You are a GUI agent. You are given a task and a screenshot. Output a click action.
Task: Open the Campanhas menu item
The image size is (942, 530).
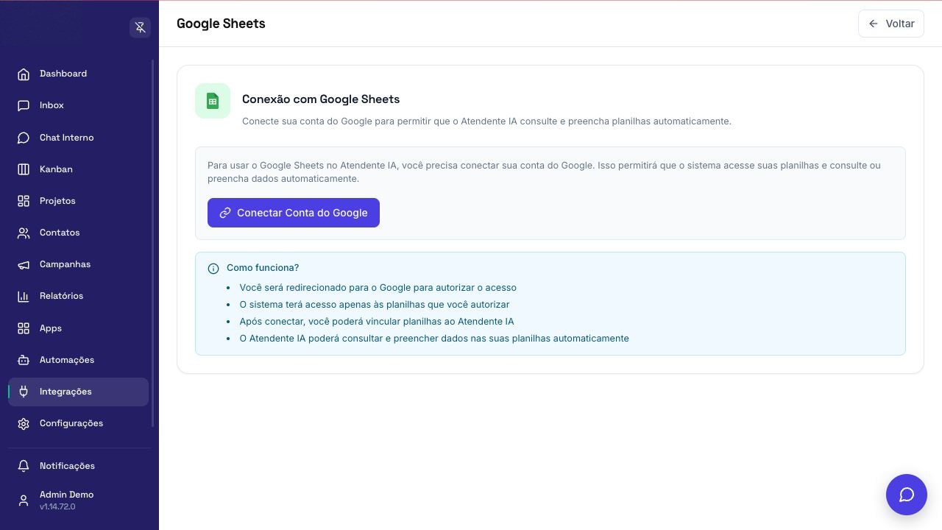pyautogui.click(x=78, y=264)
